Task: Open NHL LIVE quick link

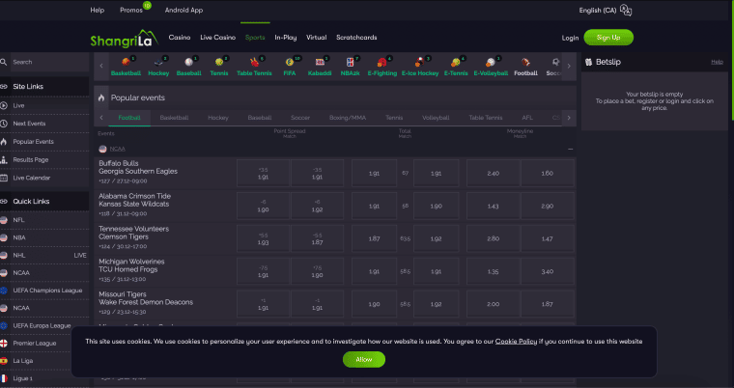Action: tap(44, 255)
